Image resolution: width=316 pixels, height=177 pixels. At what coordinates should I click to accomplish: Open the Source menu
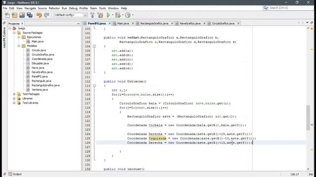pyautogui.click(x=42, y=8)
